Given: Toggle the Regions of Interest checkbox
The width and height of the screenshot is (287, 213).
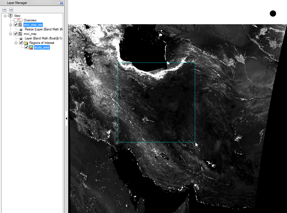Looking at the screenshot, I should tap(21, 43).
